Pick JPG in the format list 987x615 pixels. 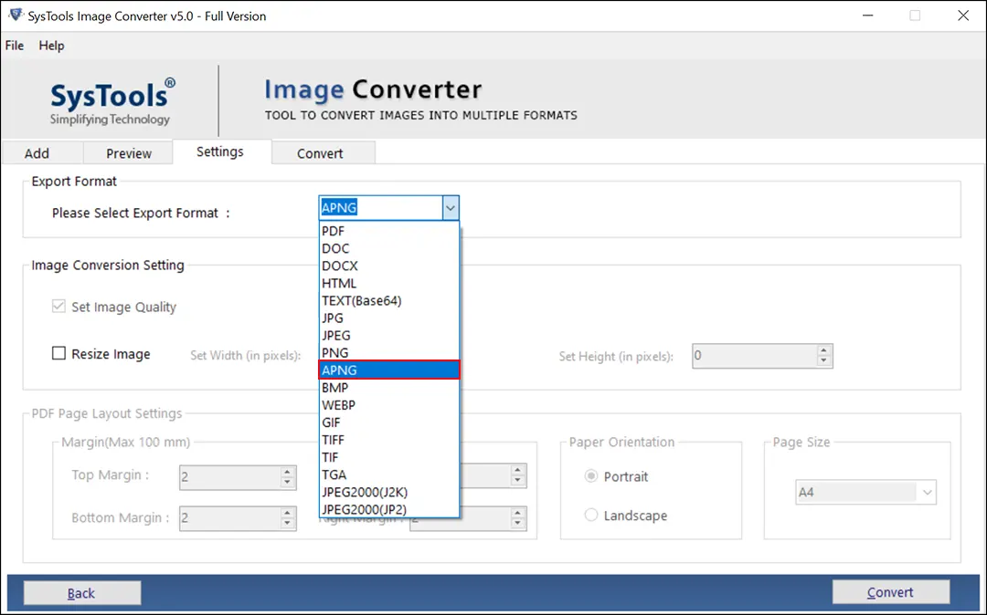389,318
